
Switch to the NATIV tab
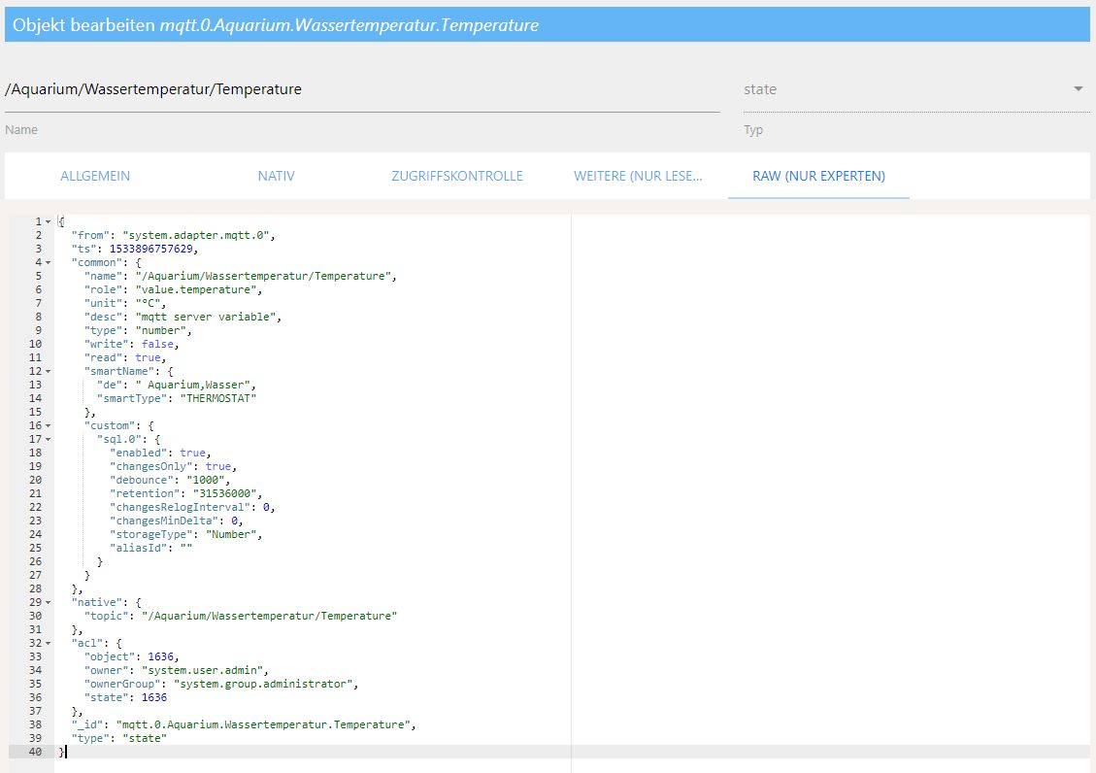276,176
